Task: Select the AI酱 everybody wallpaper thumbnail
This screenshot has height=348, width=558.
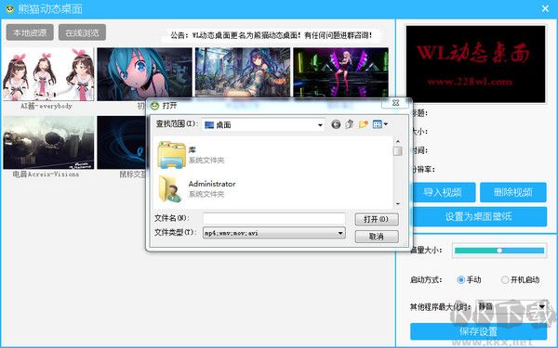Action: [48, 74]
